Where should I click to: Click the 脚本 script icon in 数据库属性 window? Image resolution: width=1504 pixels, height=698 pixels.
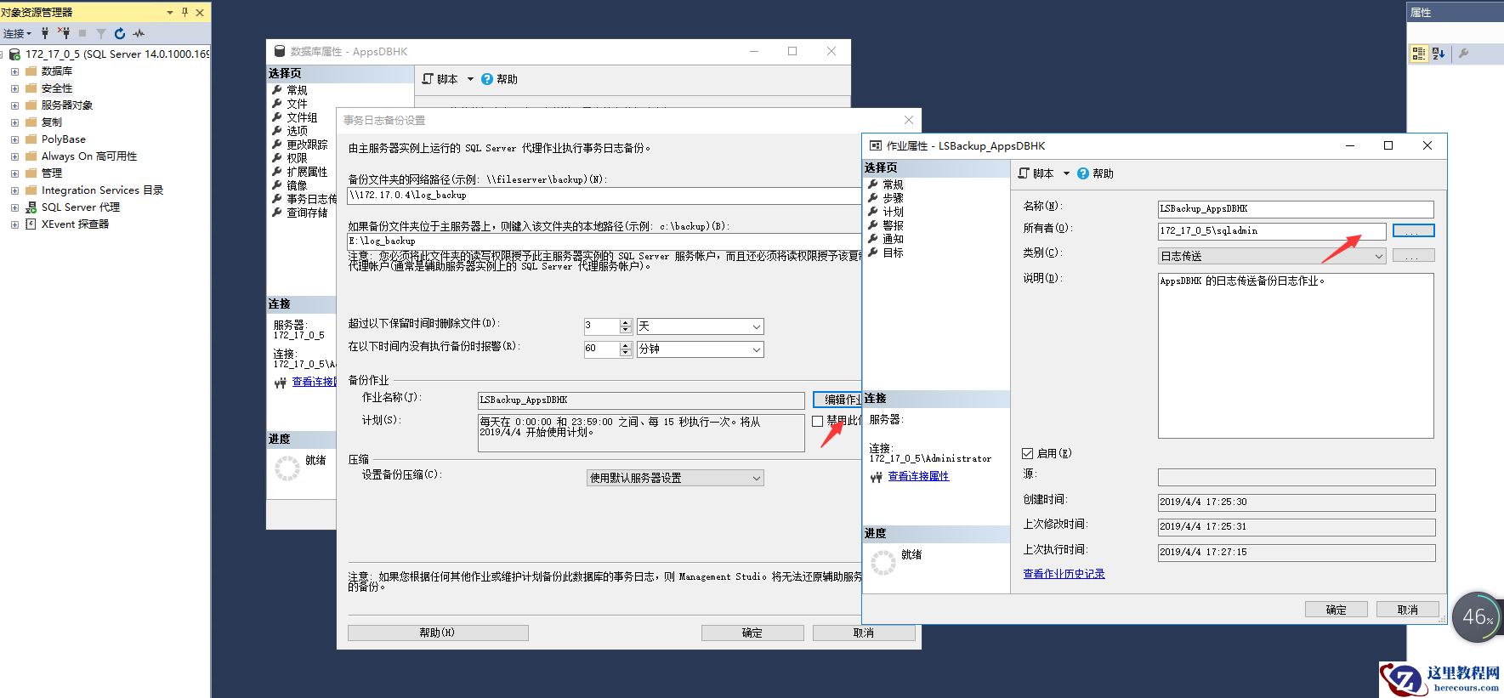[x=428, y=79]
